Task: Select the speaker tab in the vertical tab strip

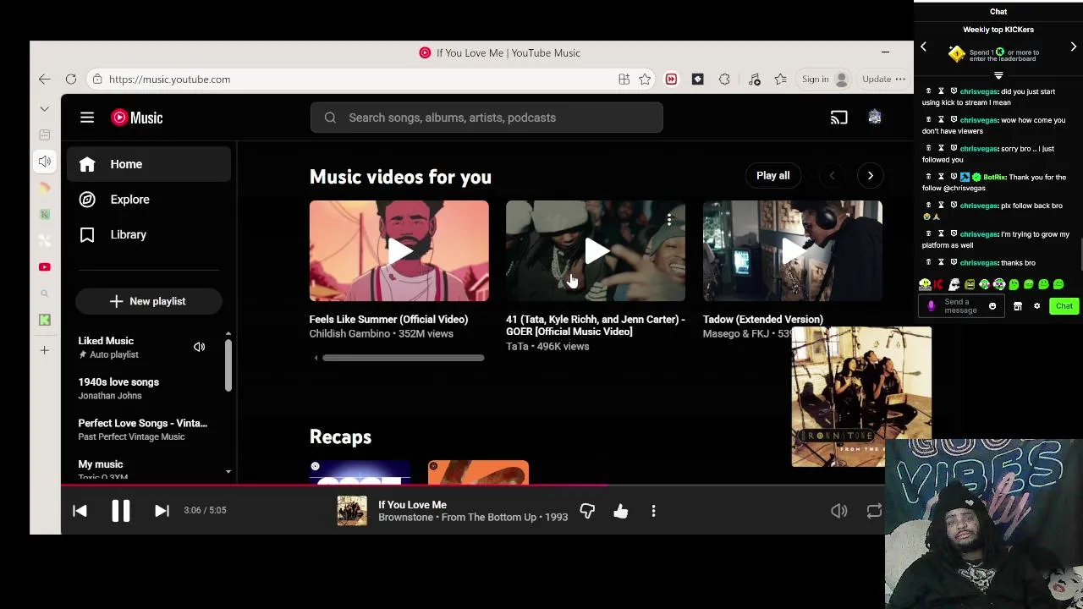Action: [x=45, y=161]
